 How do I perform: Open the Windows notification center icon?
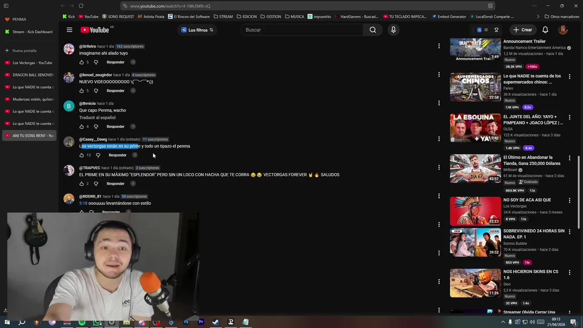click(x=573, y=322)
